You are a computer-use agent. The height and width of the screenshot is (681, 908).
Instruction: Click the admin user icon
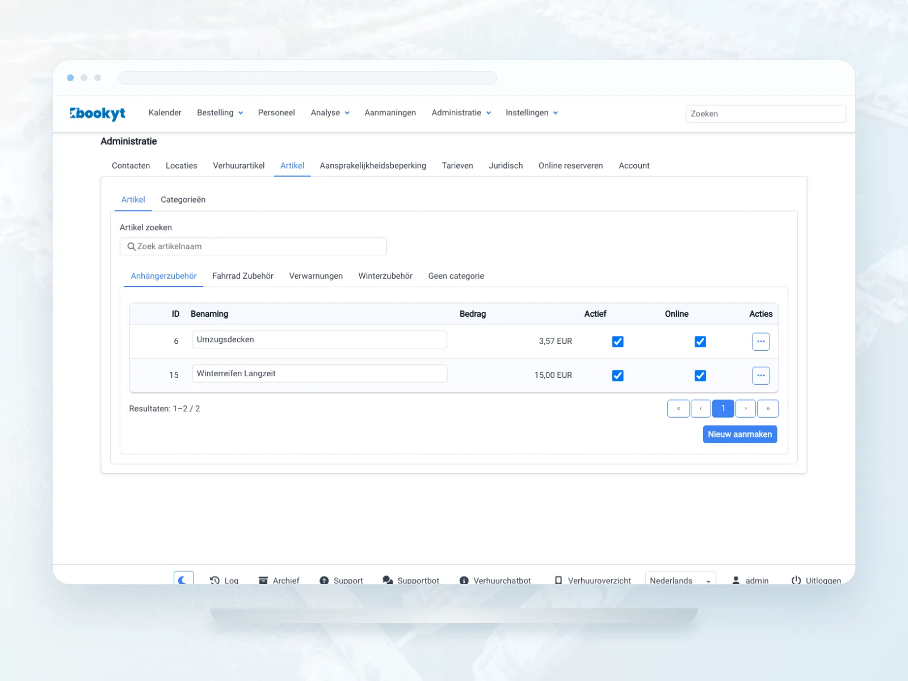pos(736,580)
